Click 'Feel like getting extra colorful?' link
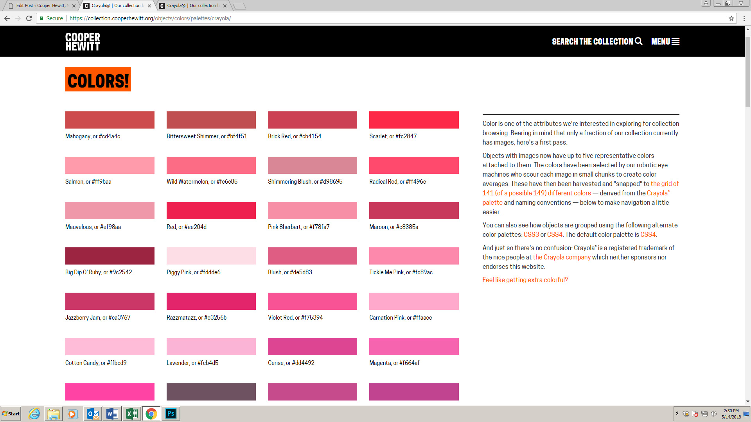The image size is (751, 422). click(x=525, y=280)
